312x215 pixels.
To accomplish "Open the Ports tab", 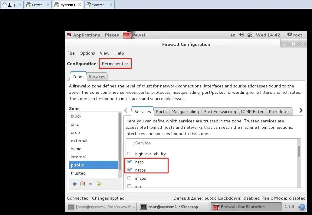I will coord(161,112).
